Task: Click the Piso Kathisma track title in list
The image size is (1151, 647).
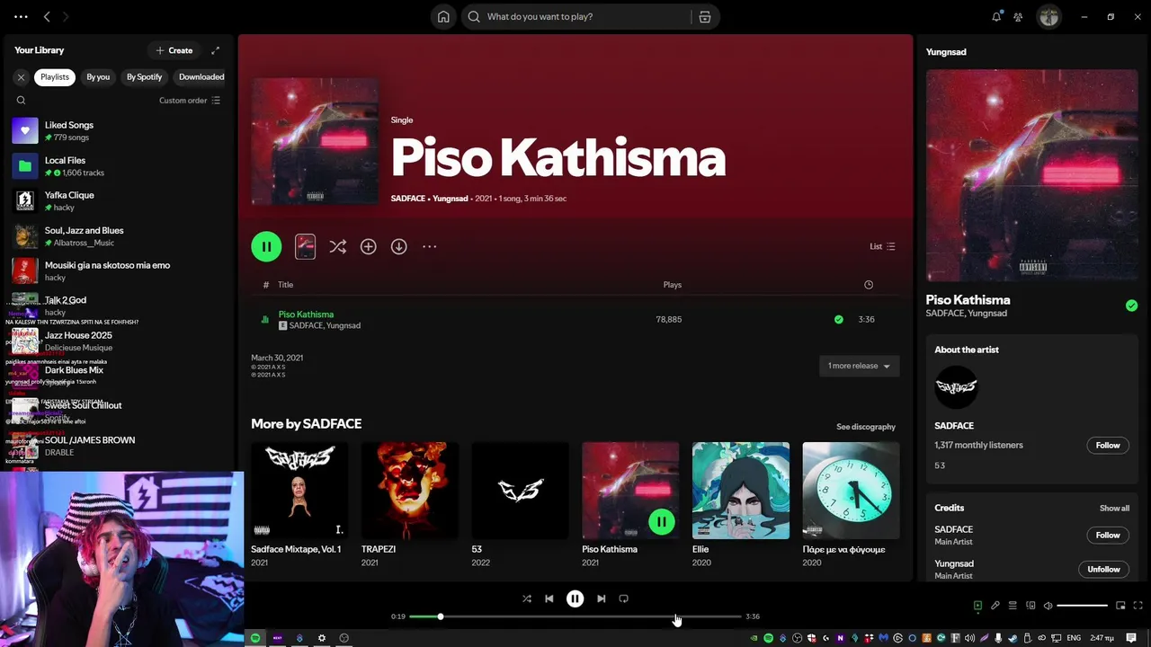Action: (x=306, y=315)
